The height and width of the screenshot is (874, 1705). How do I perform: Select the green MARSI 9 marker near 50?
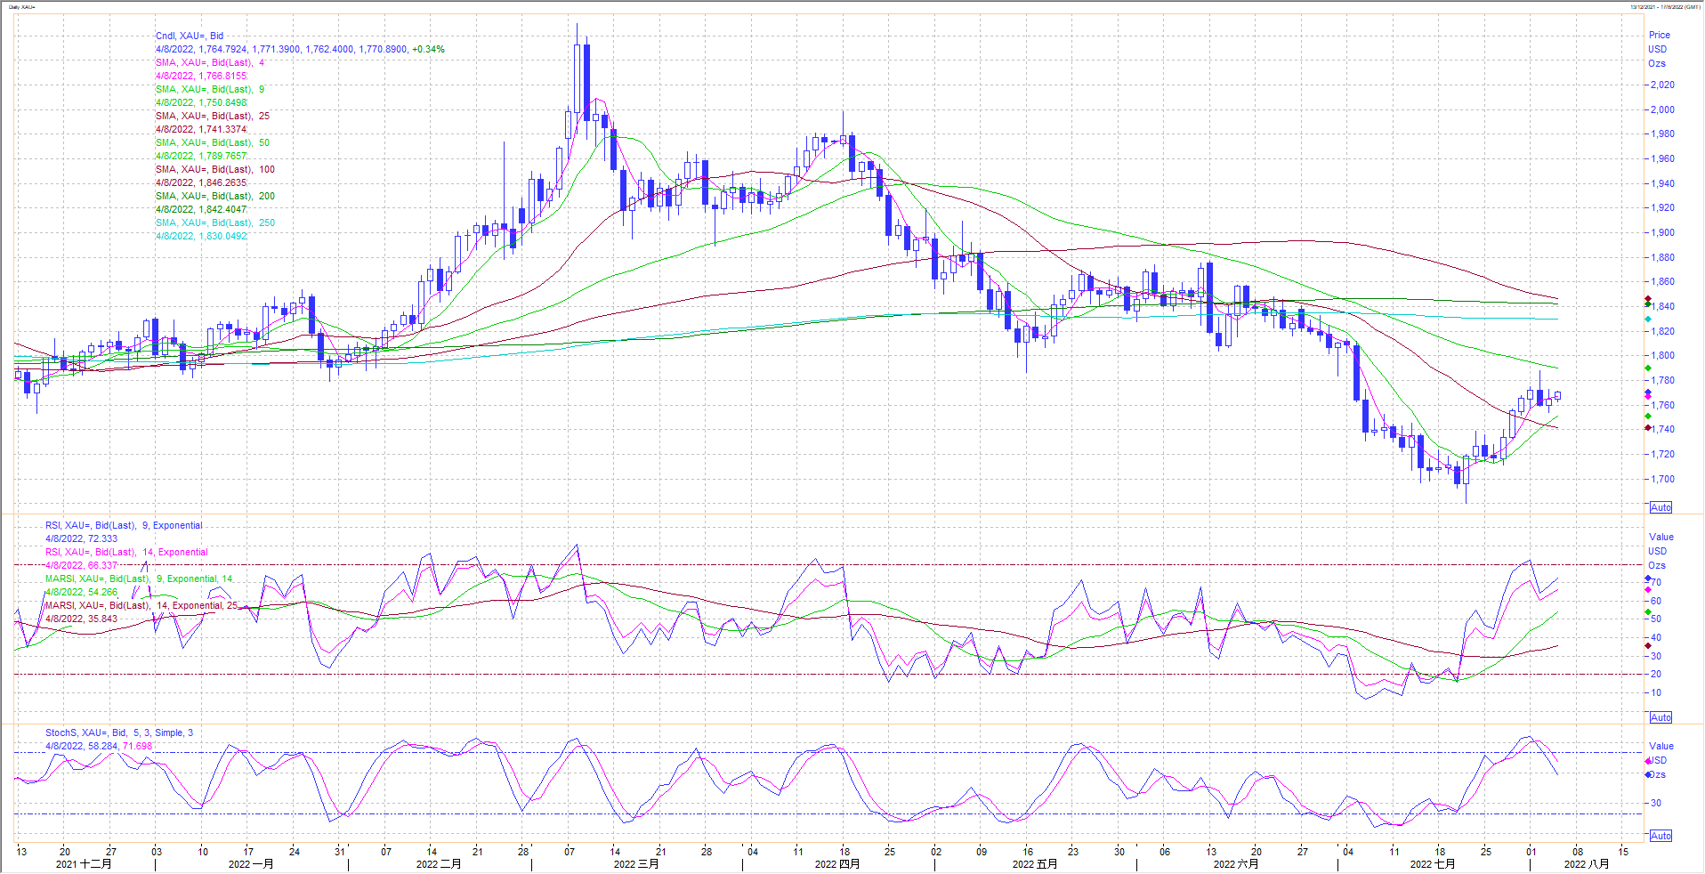(1648, 613)
